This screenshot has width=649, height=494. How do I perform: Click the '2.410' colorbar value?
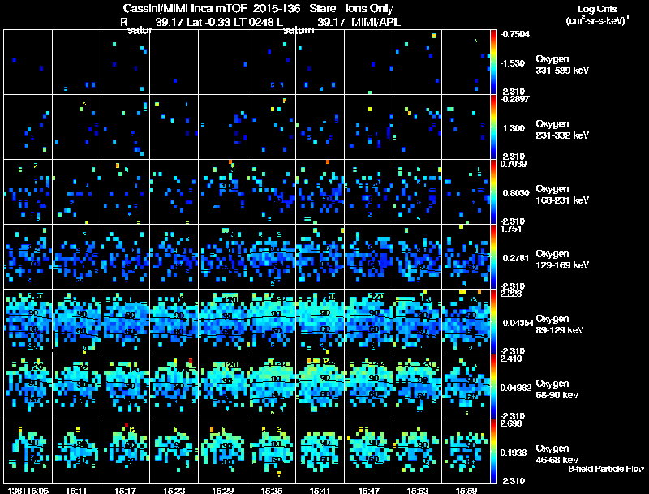pyautogui.click(x=511, y=359)
